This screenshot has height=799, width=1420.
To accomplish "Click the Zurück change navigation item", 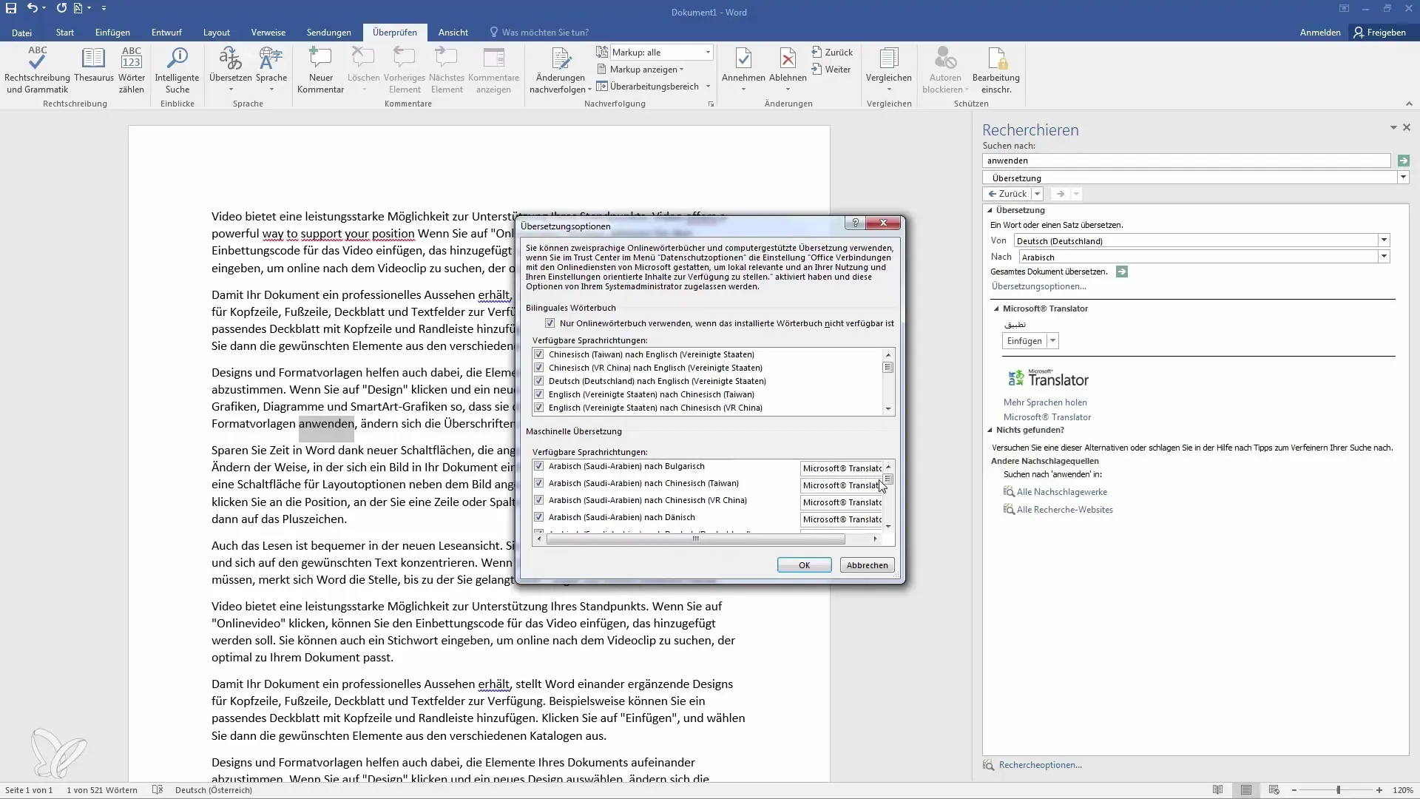I will pos(832,53).
